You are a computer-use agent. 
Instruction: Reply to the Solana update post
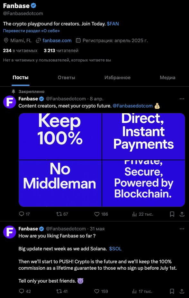pos(25,291)
